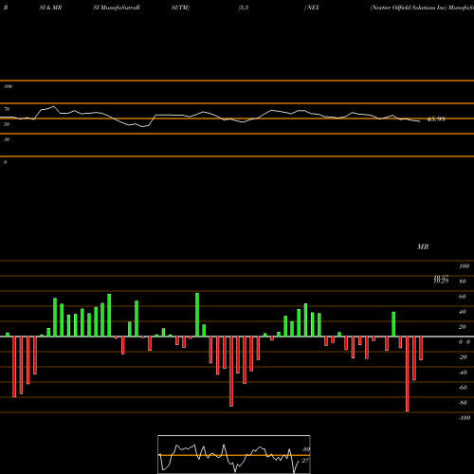Click the 'SI(TM)' header text
This screenshot has width=474, height=474.
[x=180, y=8]
